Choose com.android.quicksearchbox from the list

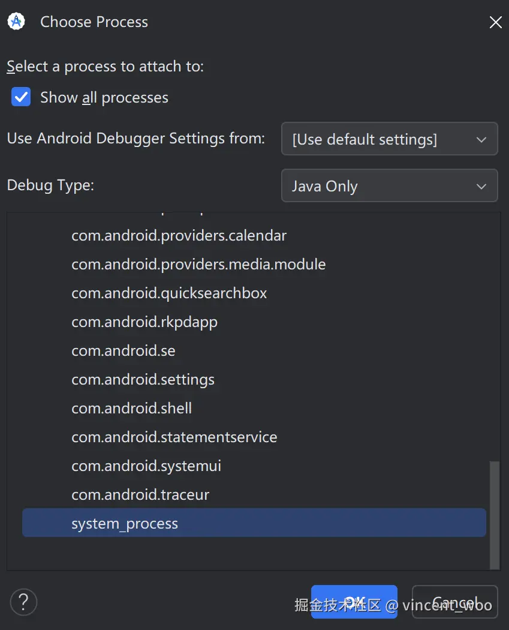(x=169, y=293)
